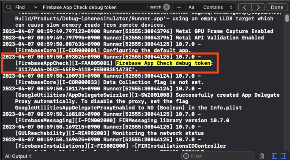Click the highlighted 'Firebase App Check debug token' text
290x160 pixels.
tap(163, 63)
